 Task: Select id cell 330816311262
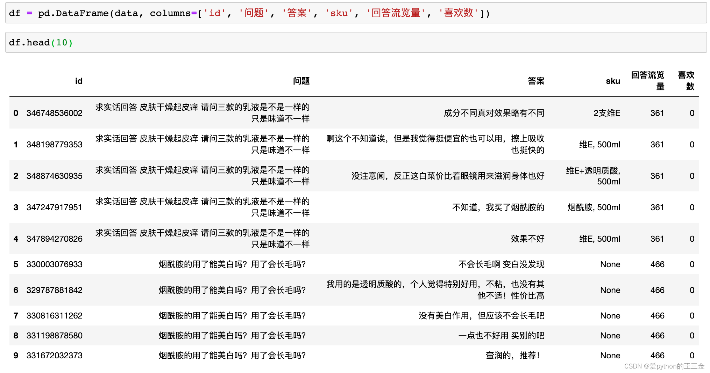[x=55, y=316]
